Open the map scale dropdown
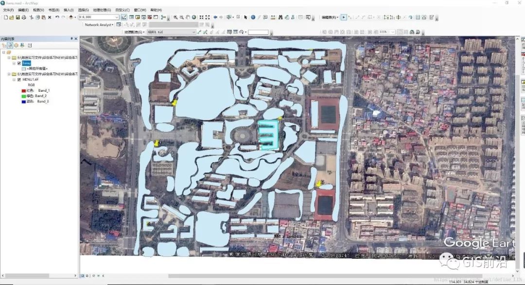Image resolution: width=525 pixels, height=285 pixels. (117, 17)
